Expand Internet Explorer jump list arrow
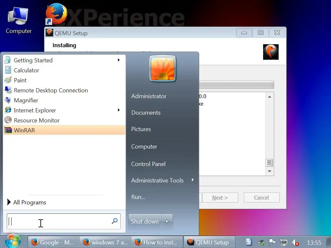331x248 pixels. (119, 110)
